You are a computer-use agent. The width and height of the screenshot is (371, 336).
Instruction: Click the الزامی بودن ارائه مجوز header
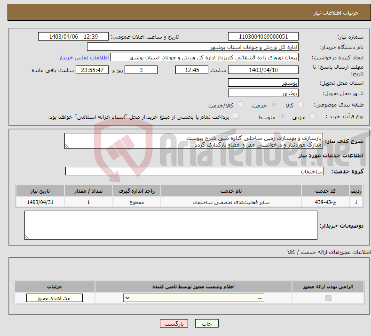coord(328,287)
